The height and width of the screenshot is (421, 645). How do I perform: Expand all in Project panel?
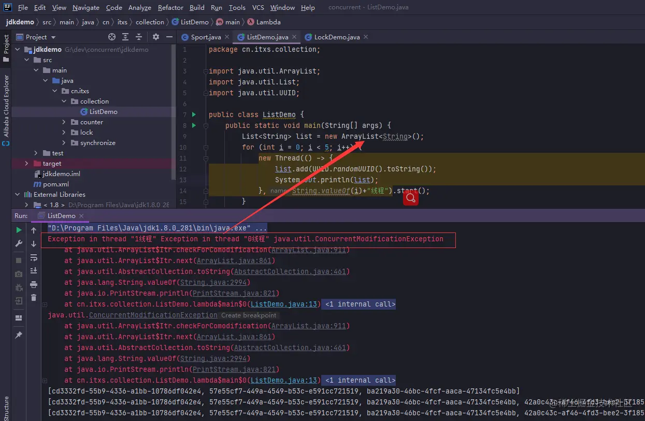pos(125,37)
